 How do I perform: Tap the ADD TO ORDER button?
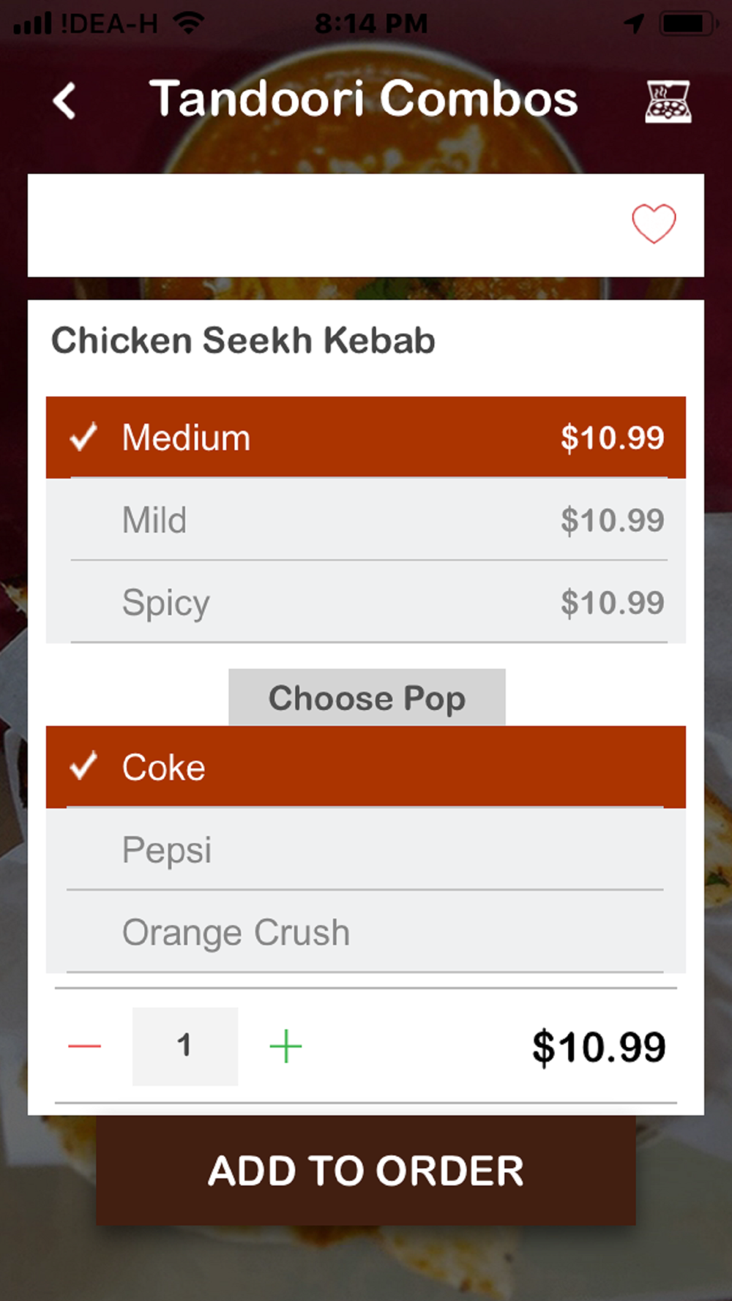(366, 1170)
